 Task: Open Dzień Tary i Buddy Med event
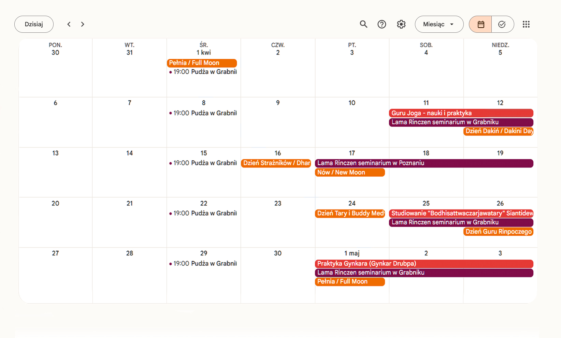tap(350, 214)
